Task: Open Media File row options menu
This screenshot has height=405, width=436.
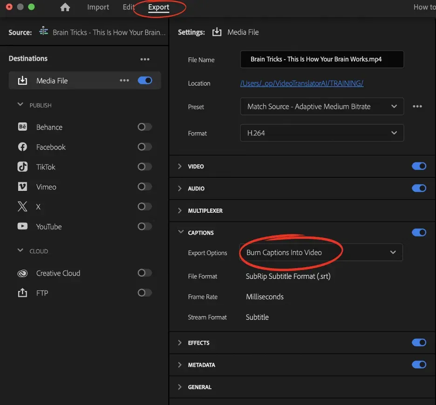Action: tap(124, 81)
